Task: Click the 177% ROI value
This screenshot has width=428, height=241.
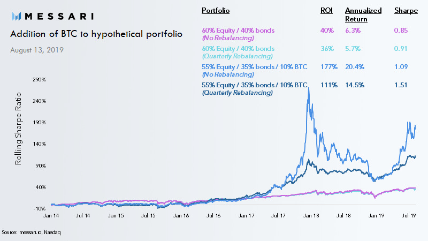Action: coord(328,67)
